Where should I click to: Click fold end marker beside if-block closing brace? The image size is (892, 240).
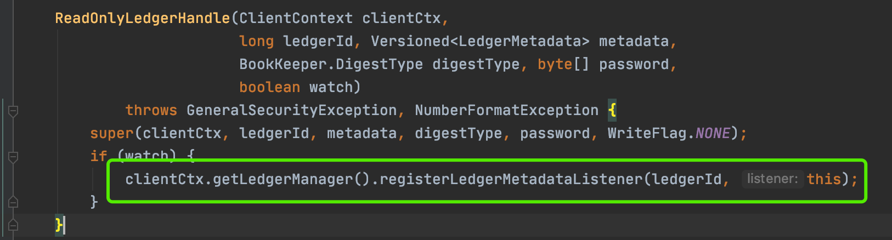[14, 202]
